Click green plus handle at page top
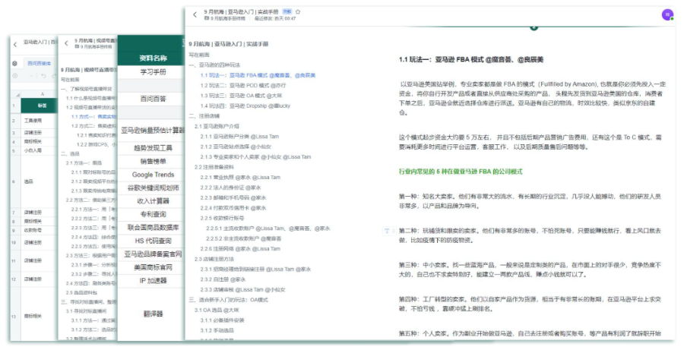Image resolution: width=684 pixels, height=350 pixels. click(x=534, y=28)
